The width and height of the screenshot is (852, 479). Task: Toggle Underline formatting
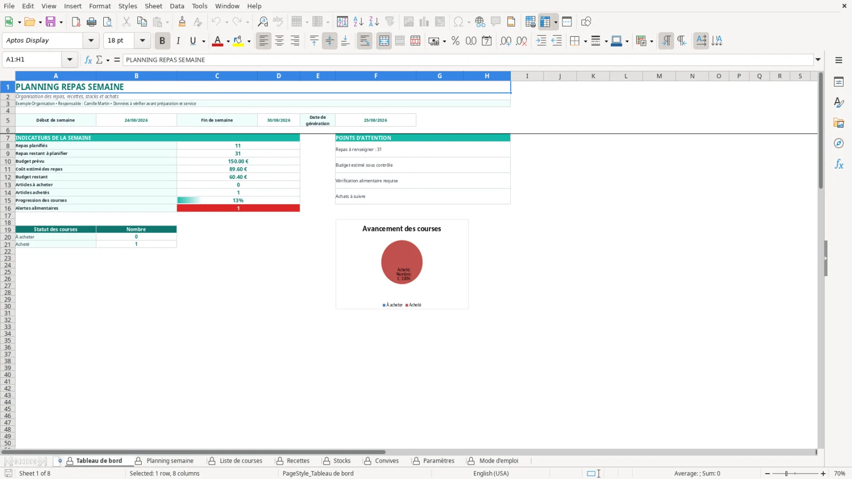pyautogui.click(x=193, y=41)
